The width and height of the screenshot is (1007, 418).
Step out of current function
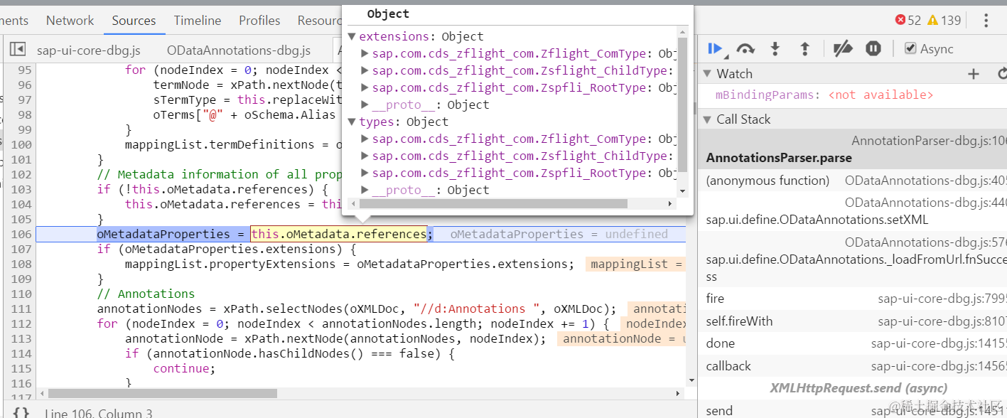click(x=805, y=49)
